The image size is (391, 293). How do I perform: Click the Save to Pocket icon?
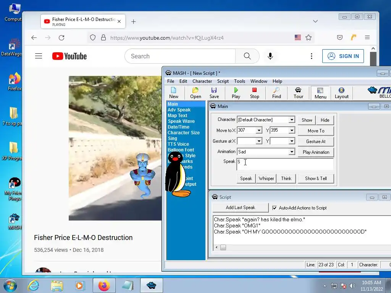coord(339,38)
